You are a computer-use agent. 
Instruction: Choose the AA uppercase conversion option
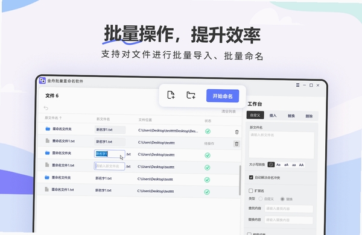pyautogui.click(x=301, y=165)
